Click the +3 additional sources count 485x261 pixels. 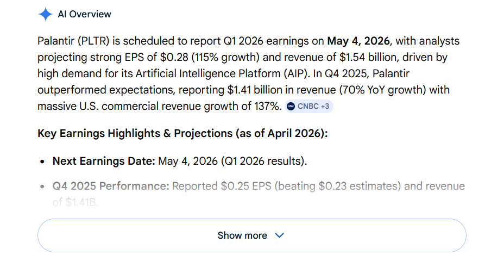[x=325, y=107]
